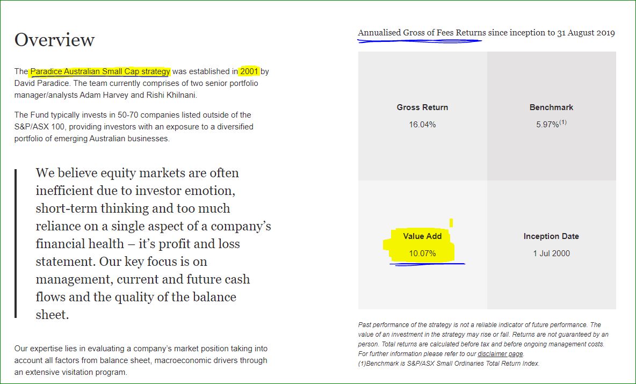Open the disclaimer page link
This screenshot has width=636, height=384.
[x=500, y=353]
